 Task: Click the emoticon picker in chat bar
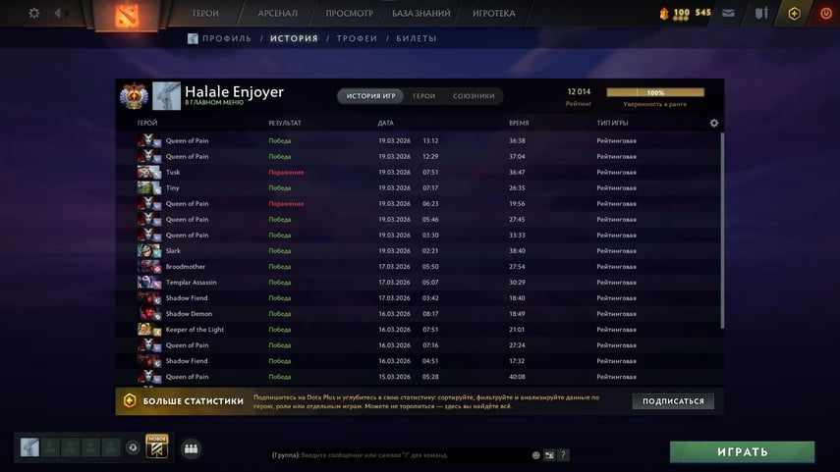click(535, 455)
